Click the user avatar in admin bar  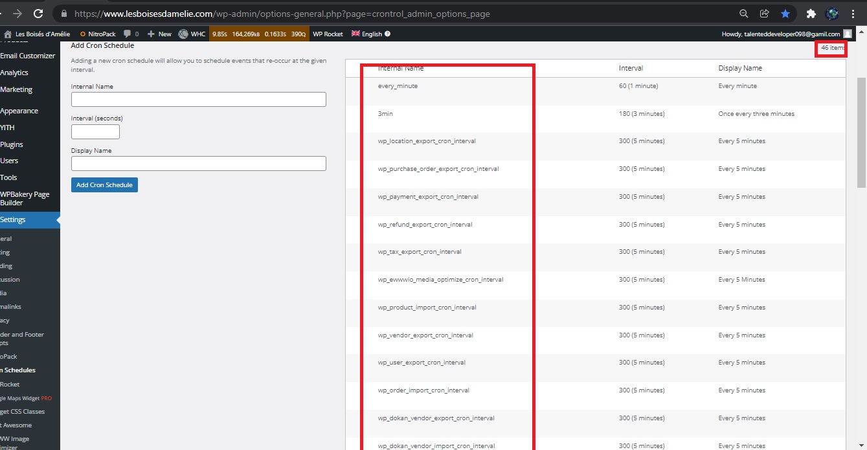848,34
